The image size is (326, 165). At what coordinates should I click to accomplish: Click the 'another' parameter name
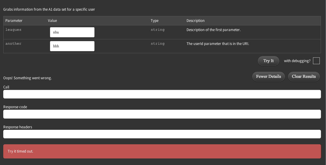[13, 43]
